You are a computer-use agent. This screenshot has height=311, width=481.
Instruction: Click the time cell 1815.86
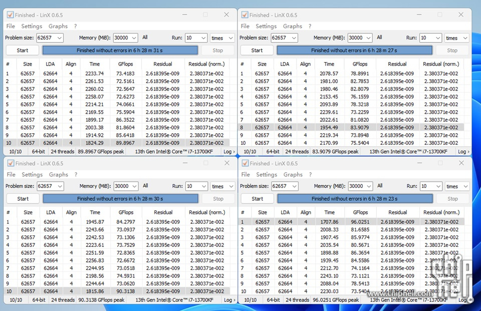coord(95,291)
